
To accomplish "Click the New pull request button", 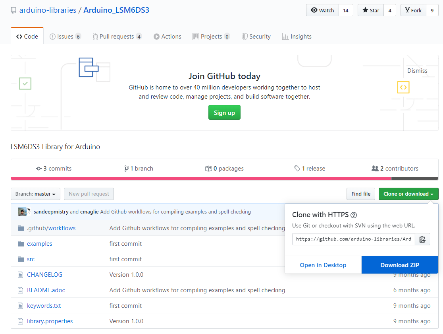I will pyautogui.click(x=89, y=194).
